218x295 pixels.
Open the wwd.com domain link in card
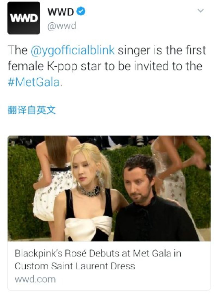[x=35, y=279]
